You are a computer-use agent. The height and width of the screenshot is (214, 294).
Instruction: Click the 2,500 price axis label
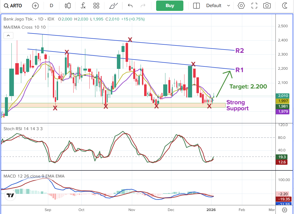[x=283, y=26]
